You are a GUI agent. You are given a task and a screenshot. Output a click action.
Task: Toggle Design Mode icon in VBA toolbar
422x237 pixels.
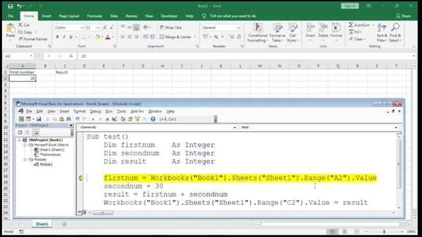114,119
